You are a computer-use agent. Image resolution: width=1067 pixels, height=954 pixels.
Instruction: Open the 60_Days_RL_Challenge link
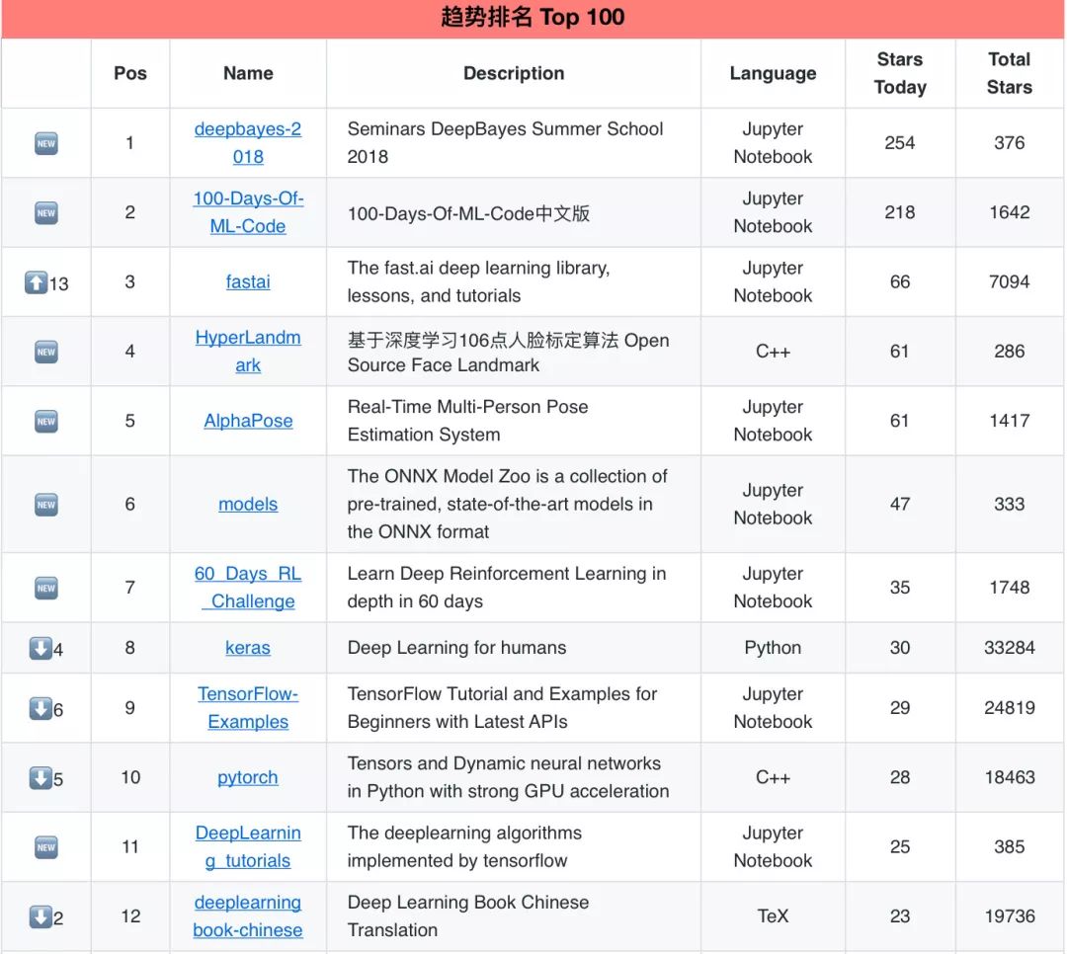[248, 588]
